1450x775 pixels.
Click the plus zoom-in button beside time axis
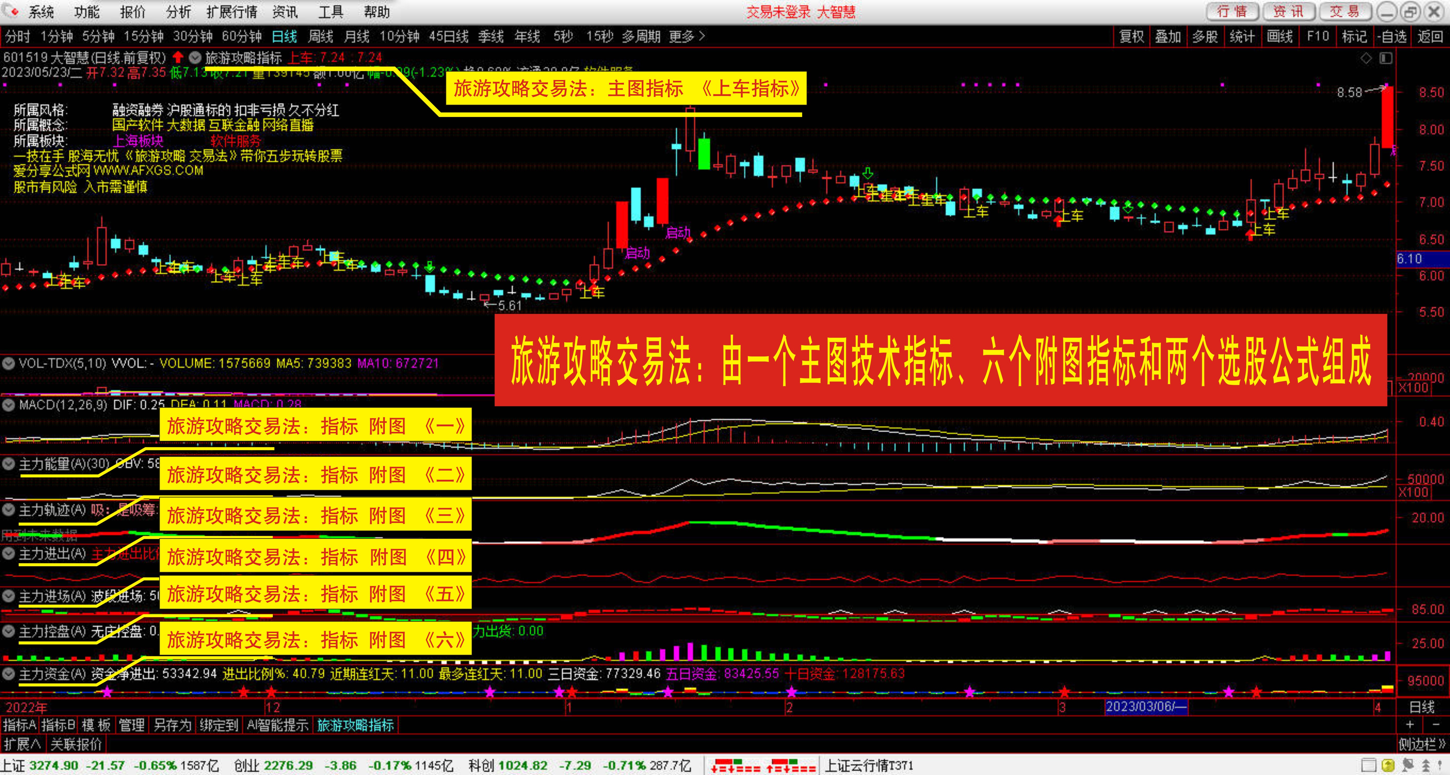[1410, 725]
